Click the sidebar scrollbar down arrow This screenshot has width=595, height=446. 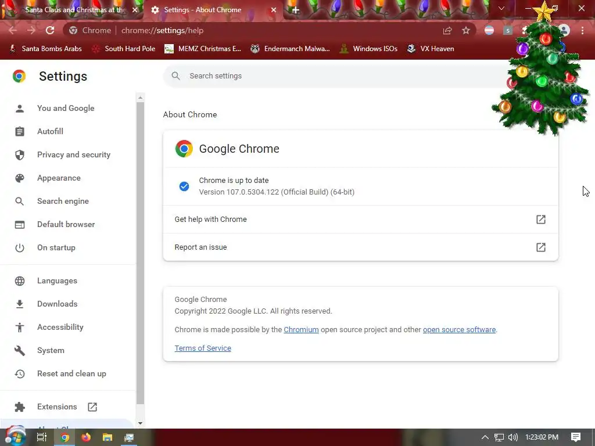141,423
